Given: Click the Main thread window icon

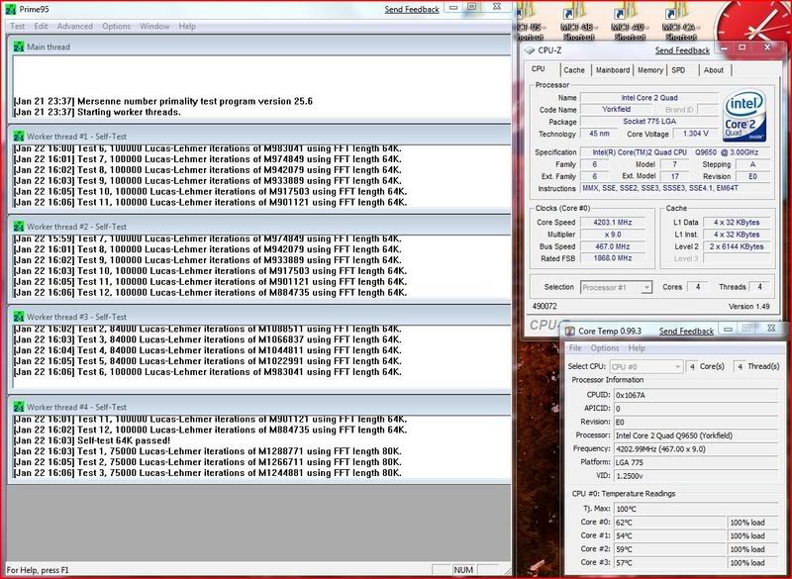Looking at the screenshot, I should tap(19, 47).
